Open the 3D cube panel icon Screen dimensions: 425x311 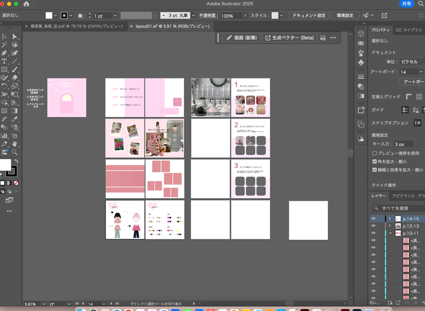pos(361,34)
